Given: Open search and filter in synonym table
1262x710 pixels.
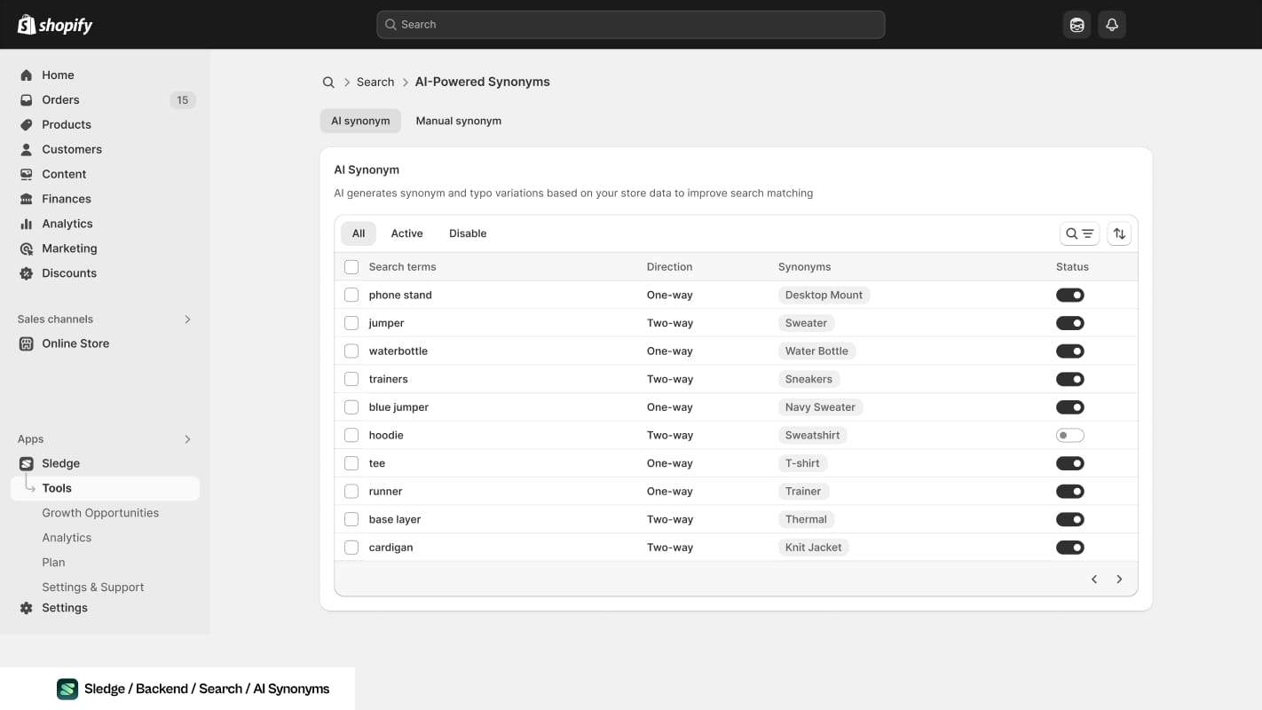Looking at the screenshot, I should tap(1080, 234).
